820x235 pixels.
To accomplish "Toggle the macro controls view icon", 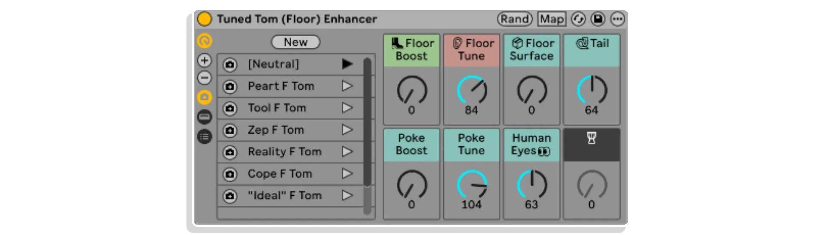I will (205, 41).
